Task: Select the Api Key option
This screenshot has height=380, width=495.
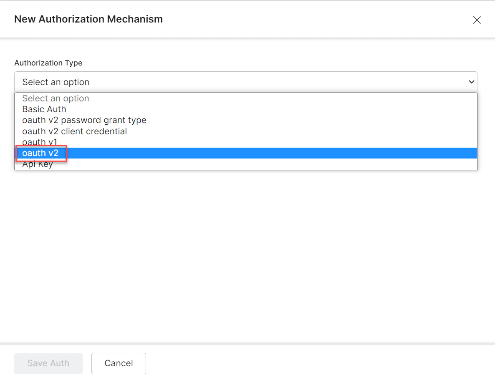Action: coord(37,164)
